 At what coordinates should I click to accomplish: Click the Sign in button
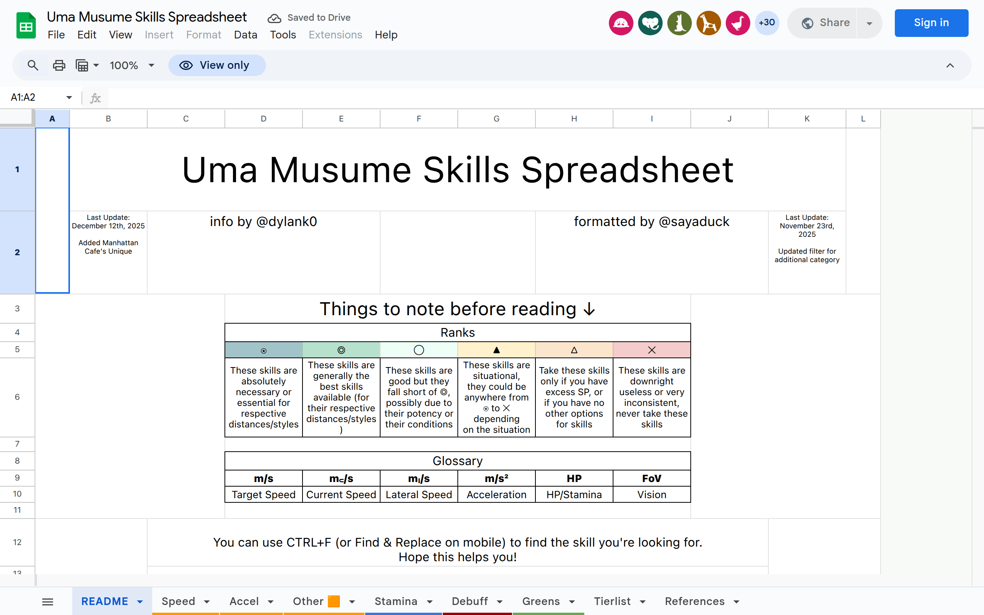click(931, 23)
